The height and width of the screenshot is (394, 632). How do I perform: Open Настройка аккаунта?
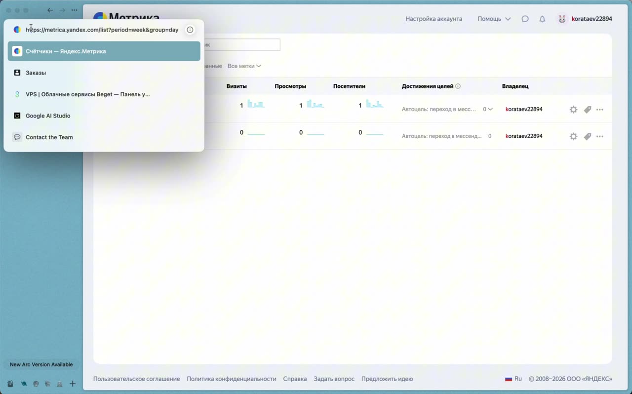point(434,19)
